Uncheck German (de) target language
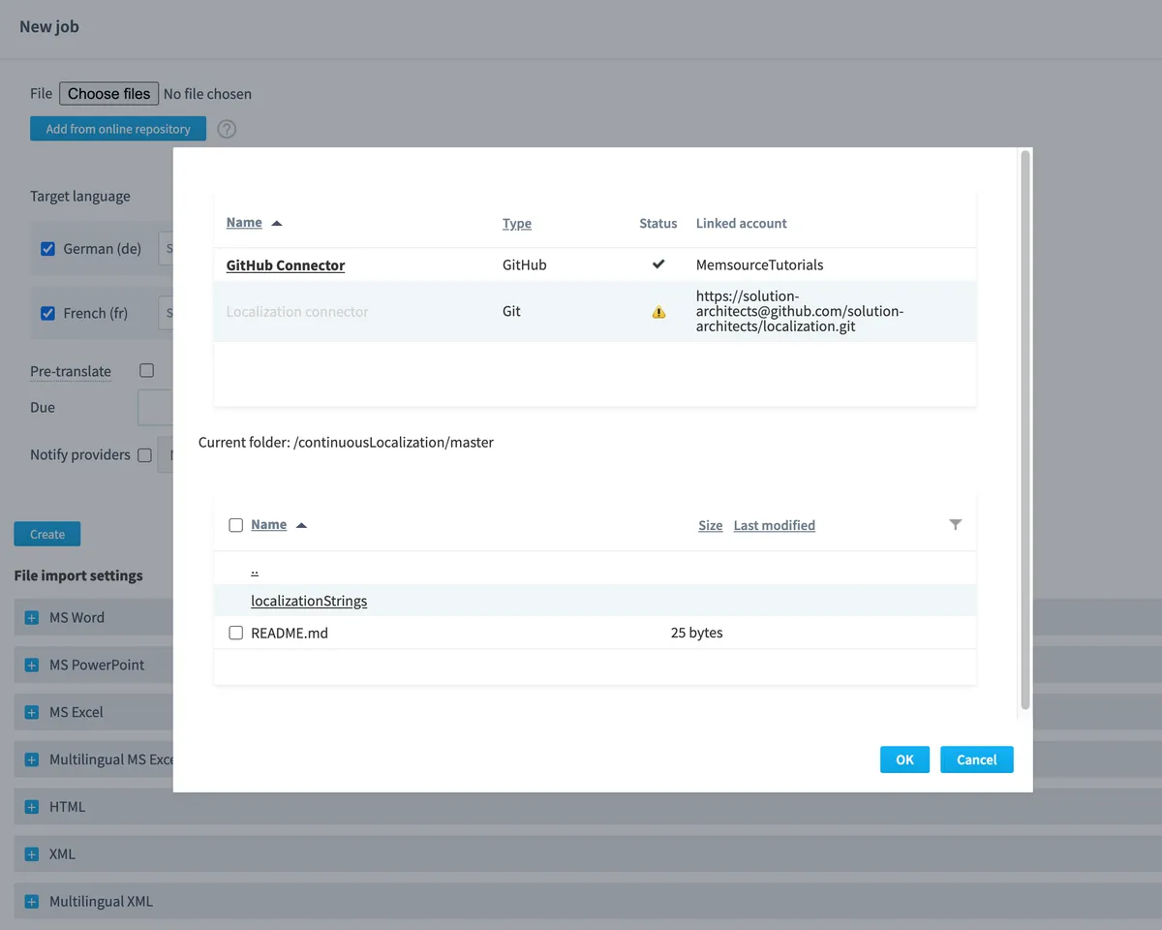 pos(47,249)
